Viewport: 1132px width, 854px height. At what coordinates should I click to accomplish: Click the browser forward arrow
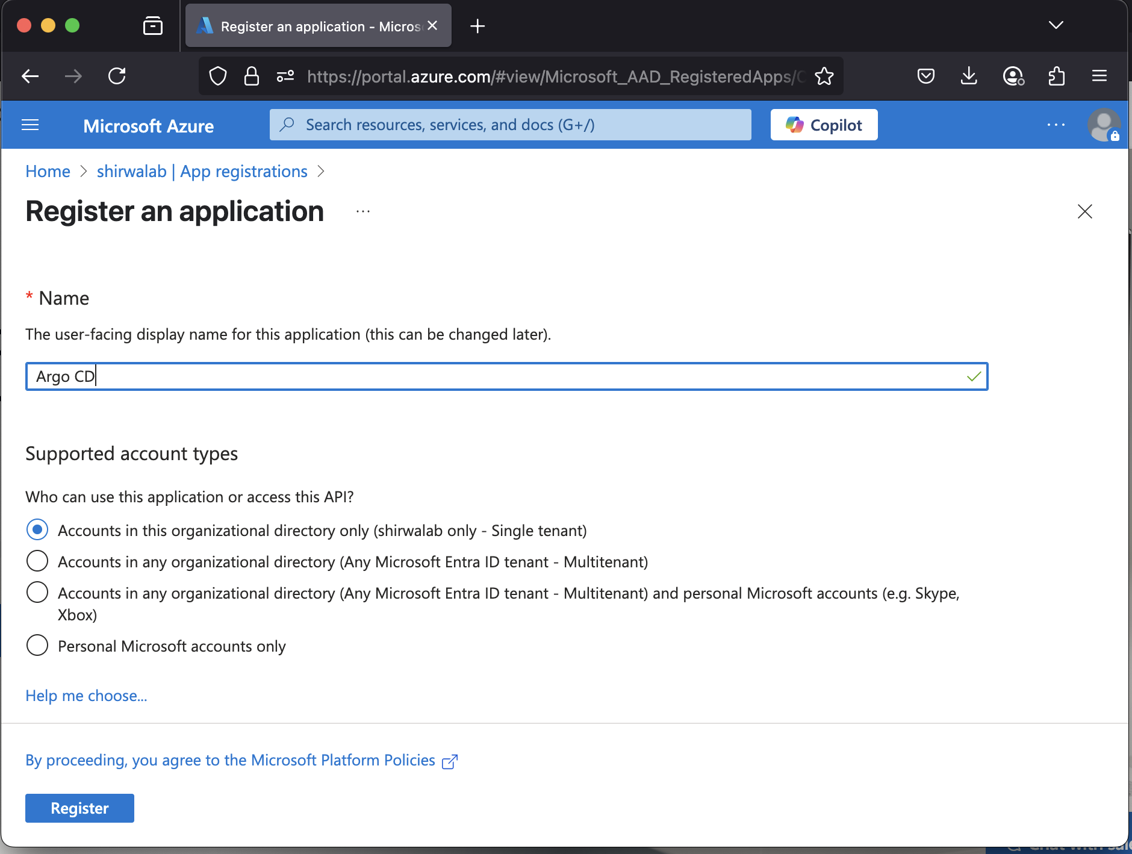click(x=73, y=76)
